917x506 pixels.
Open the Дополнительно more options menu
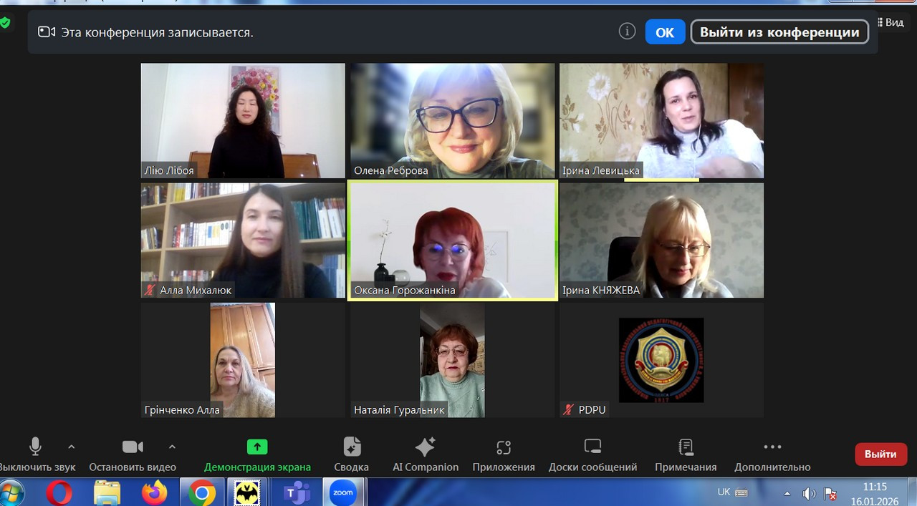(x=772, y=447)
